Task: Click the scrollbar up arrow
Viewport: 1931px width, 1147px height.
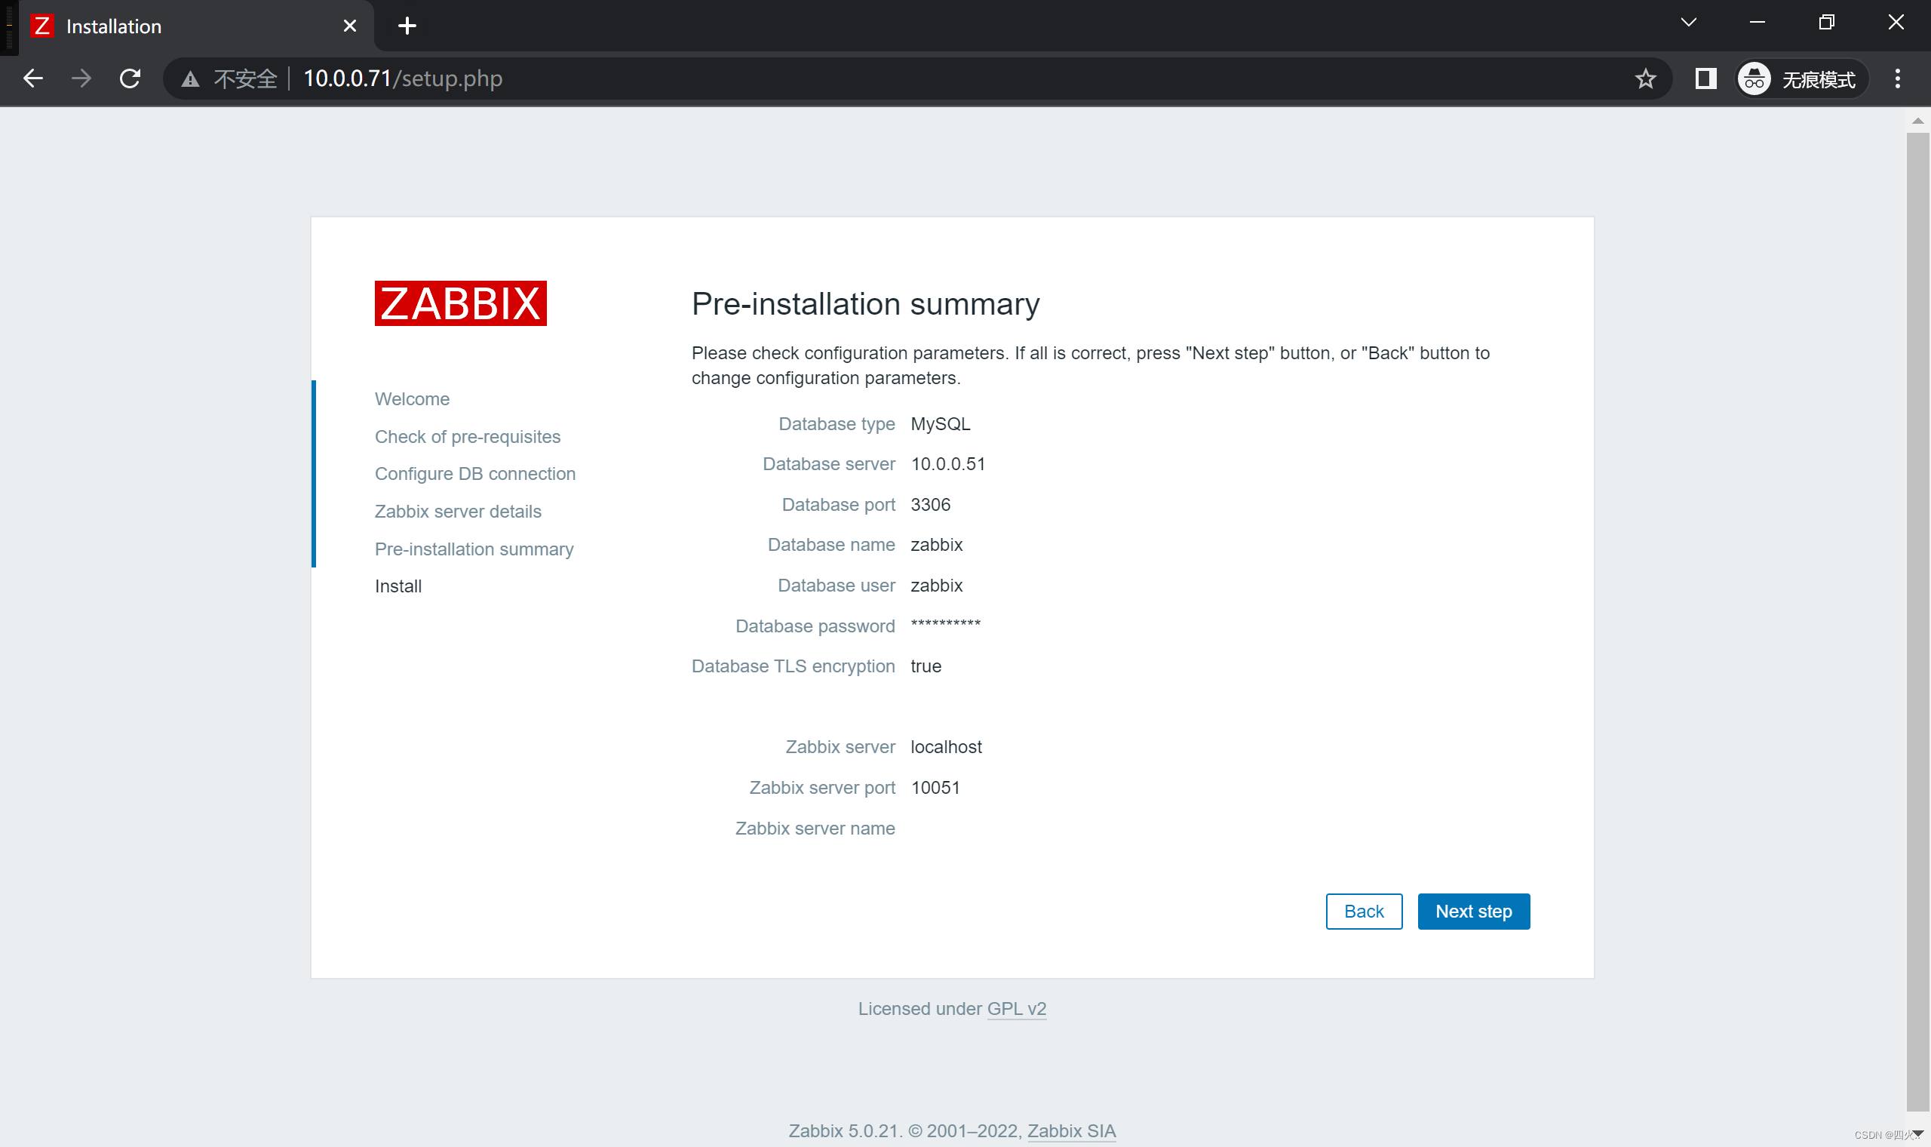Action: (x=1918, y=121)
